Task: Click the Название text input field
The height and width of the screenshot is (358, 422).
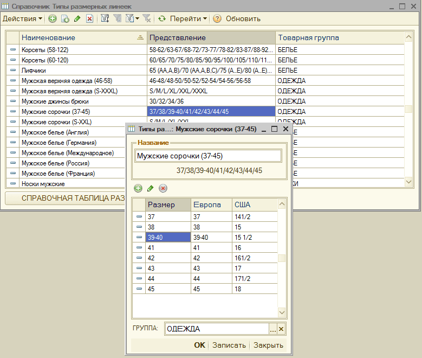Action: [x=208, y=156]
